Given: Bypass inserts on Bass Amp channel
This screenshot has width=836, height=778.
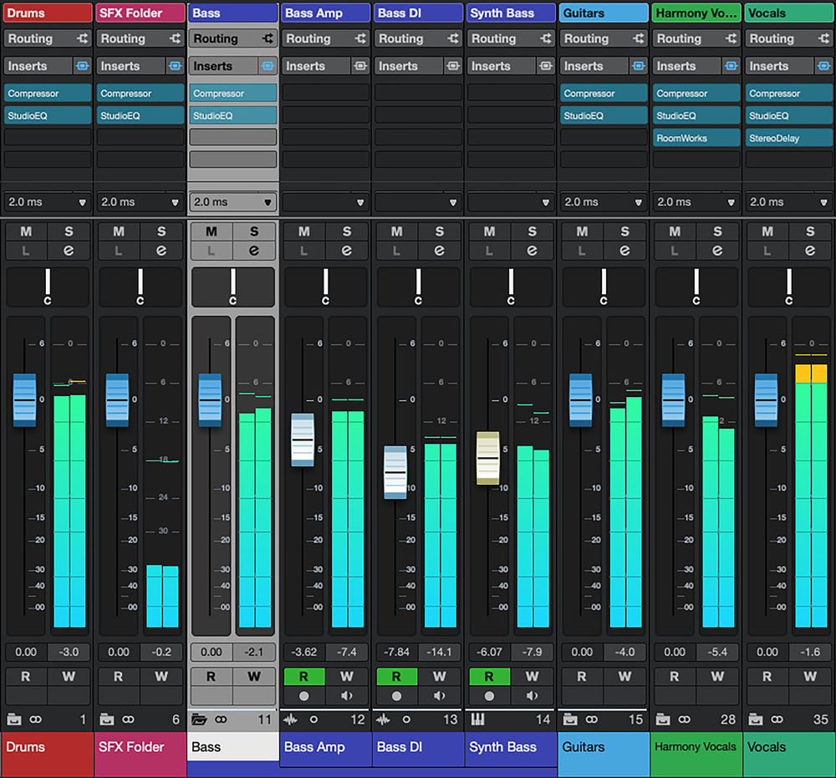Looking at the screenshot, I should 360,65.
